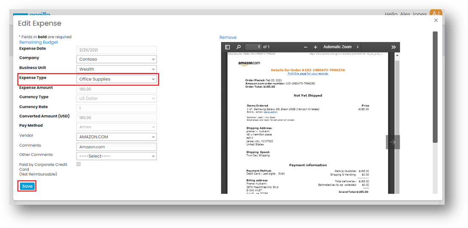Click the PDF page number box
Screen dimensions: 468x228
[253, 47]
